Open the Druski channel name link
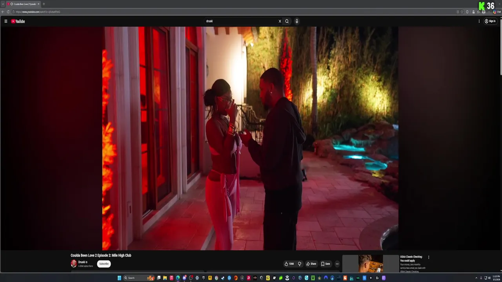This screenshot has height=282, width=502. (82, 262)
